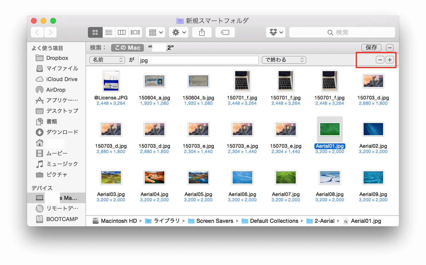Switch to column view

122,32
